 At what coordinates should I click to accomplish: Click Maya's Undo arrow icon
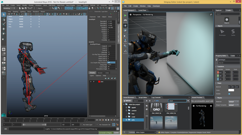[x=28, y=8]
